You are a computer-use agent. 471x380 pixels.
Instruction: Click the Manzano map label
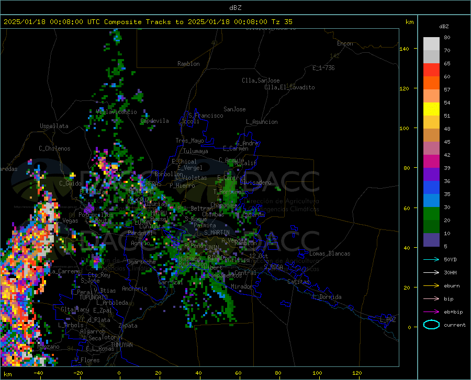(48, 347)
